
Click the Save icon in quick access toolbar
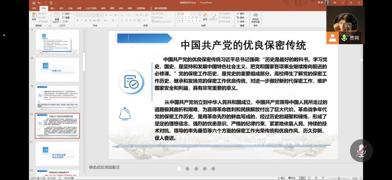point(34,3)
